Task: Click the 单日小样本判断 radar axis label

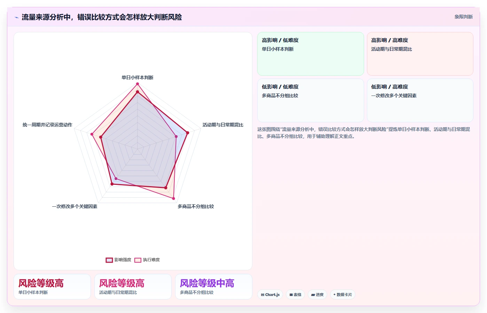Action: 137,77
